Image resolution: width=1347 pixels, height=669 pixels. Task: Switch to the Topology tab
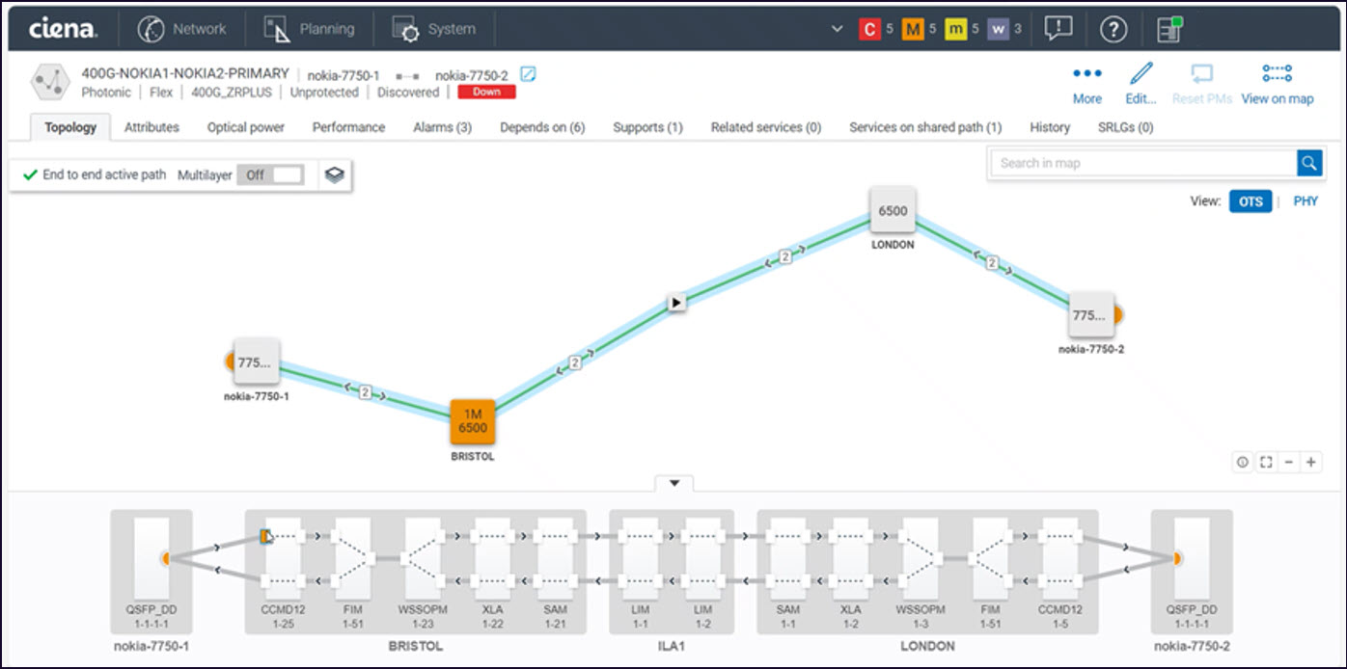pos(70,127)
